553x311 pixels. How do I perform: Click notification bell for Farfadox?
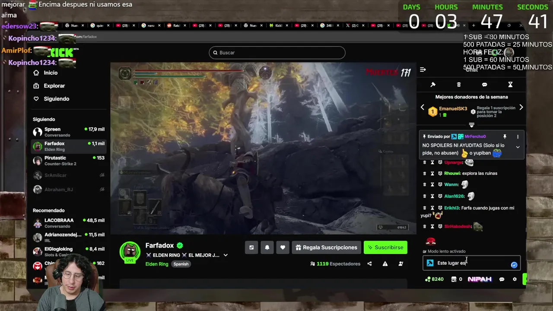click(267, 248)
